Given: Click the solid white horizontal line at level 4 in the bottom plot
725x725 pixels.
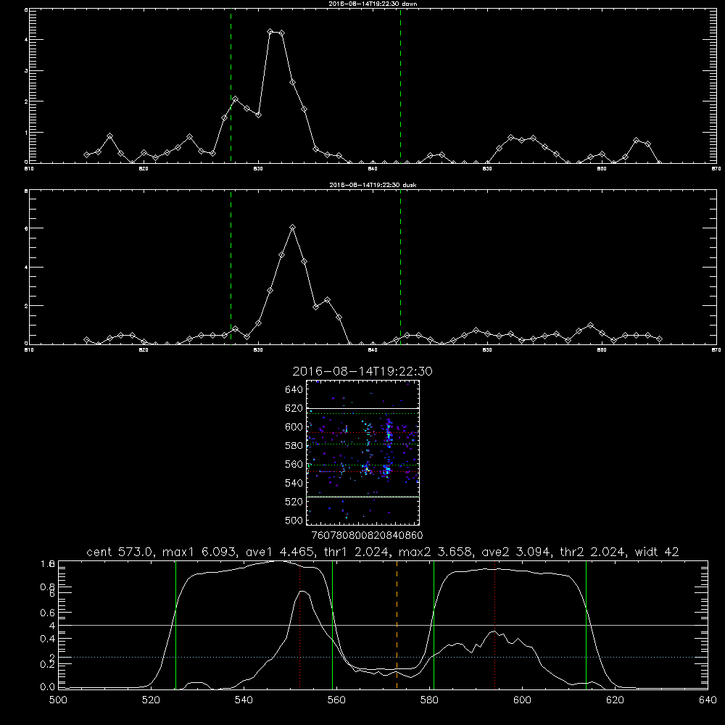Looking at the screenshot, I should coord(383,625).
